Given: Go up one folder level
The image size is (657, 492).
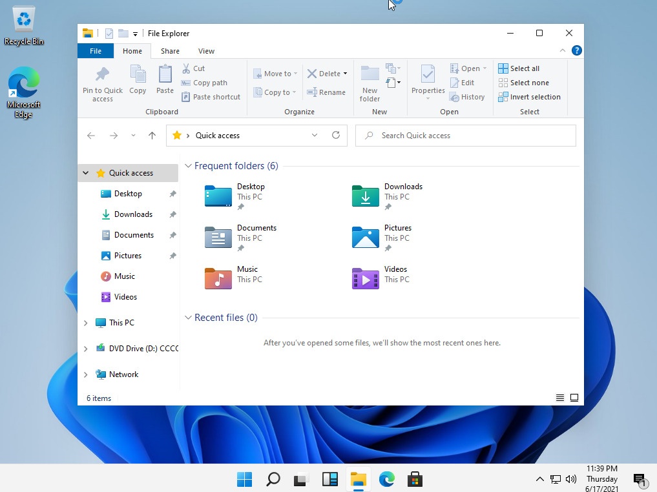Looking at the screenshot, I should [152, 135].
